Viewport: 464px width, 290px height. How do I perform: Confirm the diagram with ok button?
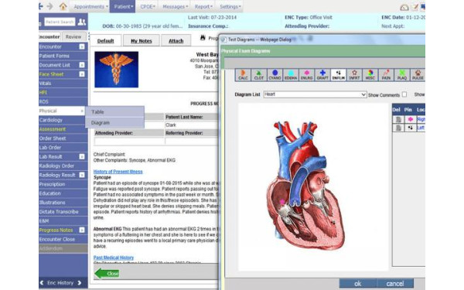pyautogui.click(x=358, y=284)
